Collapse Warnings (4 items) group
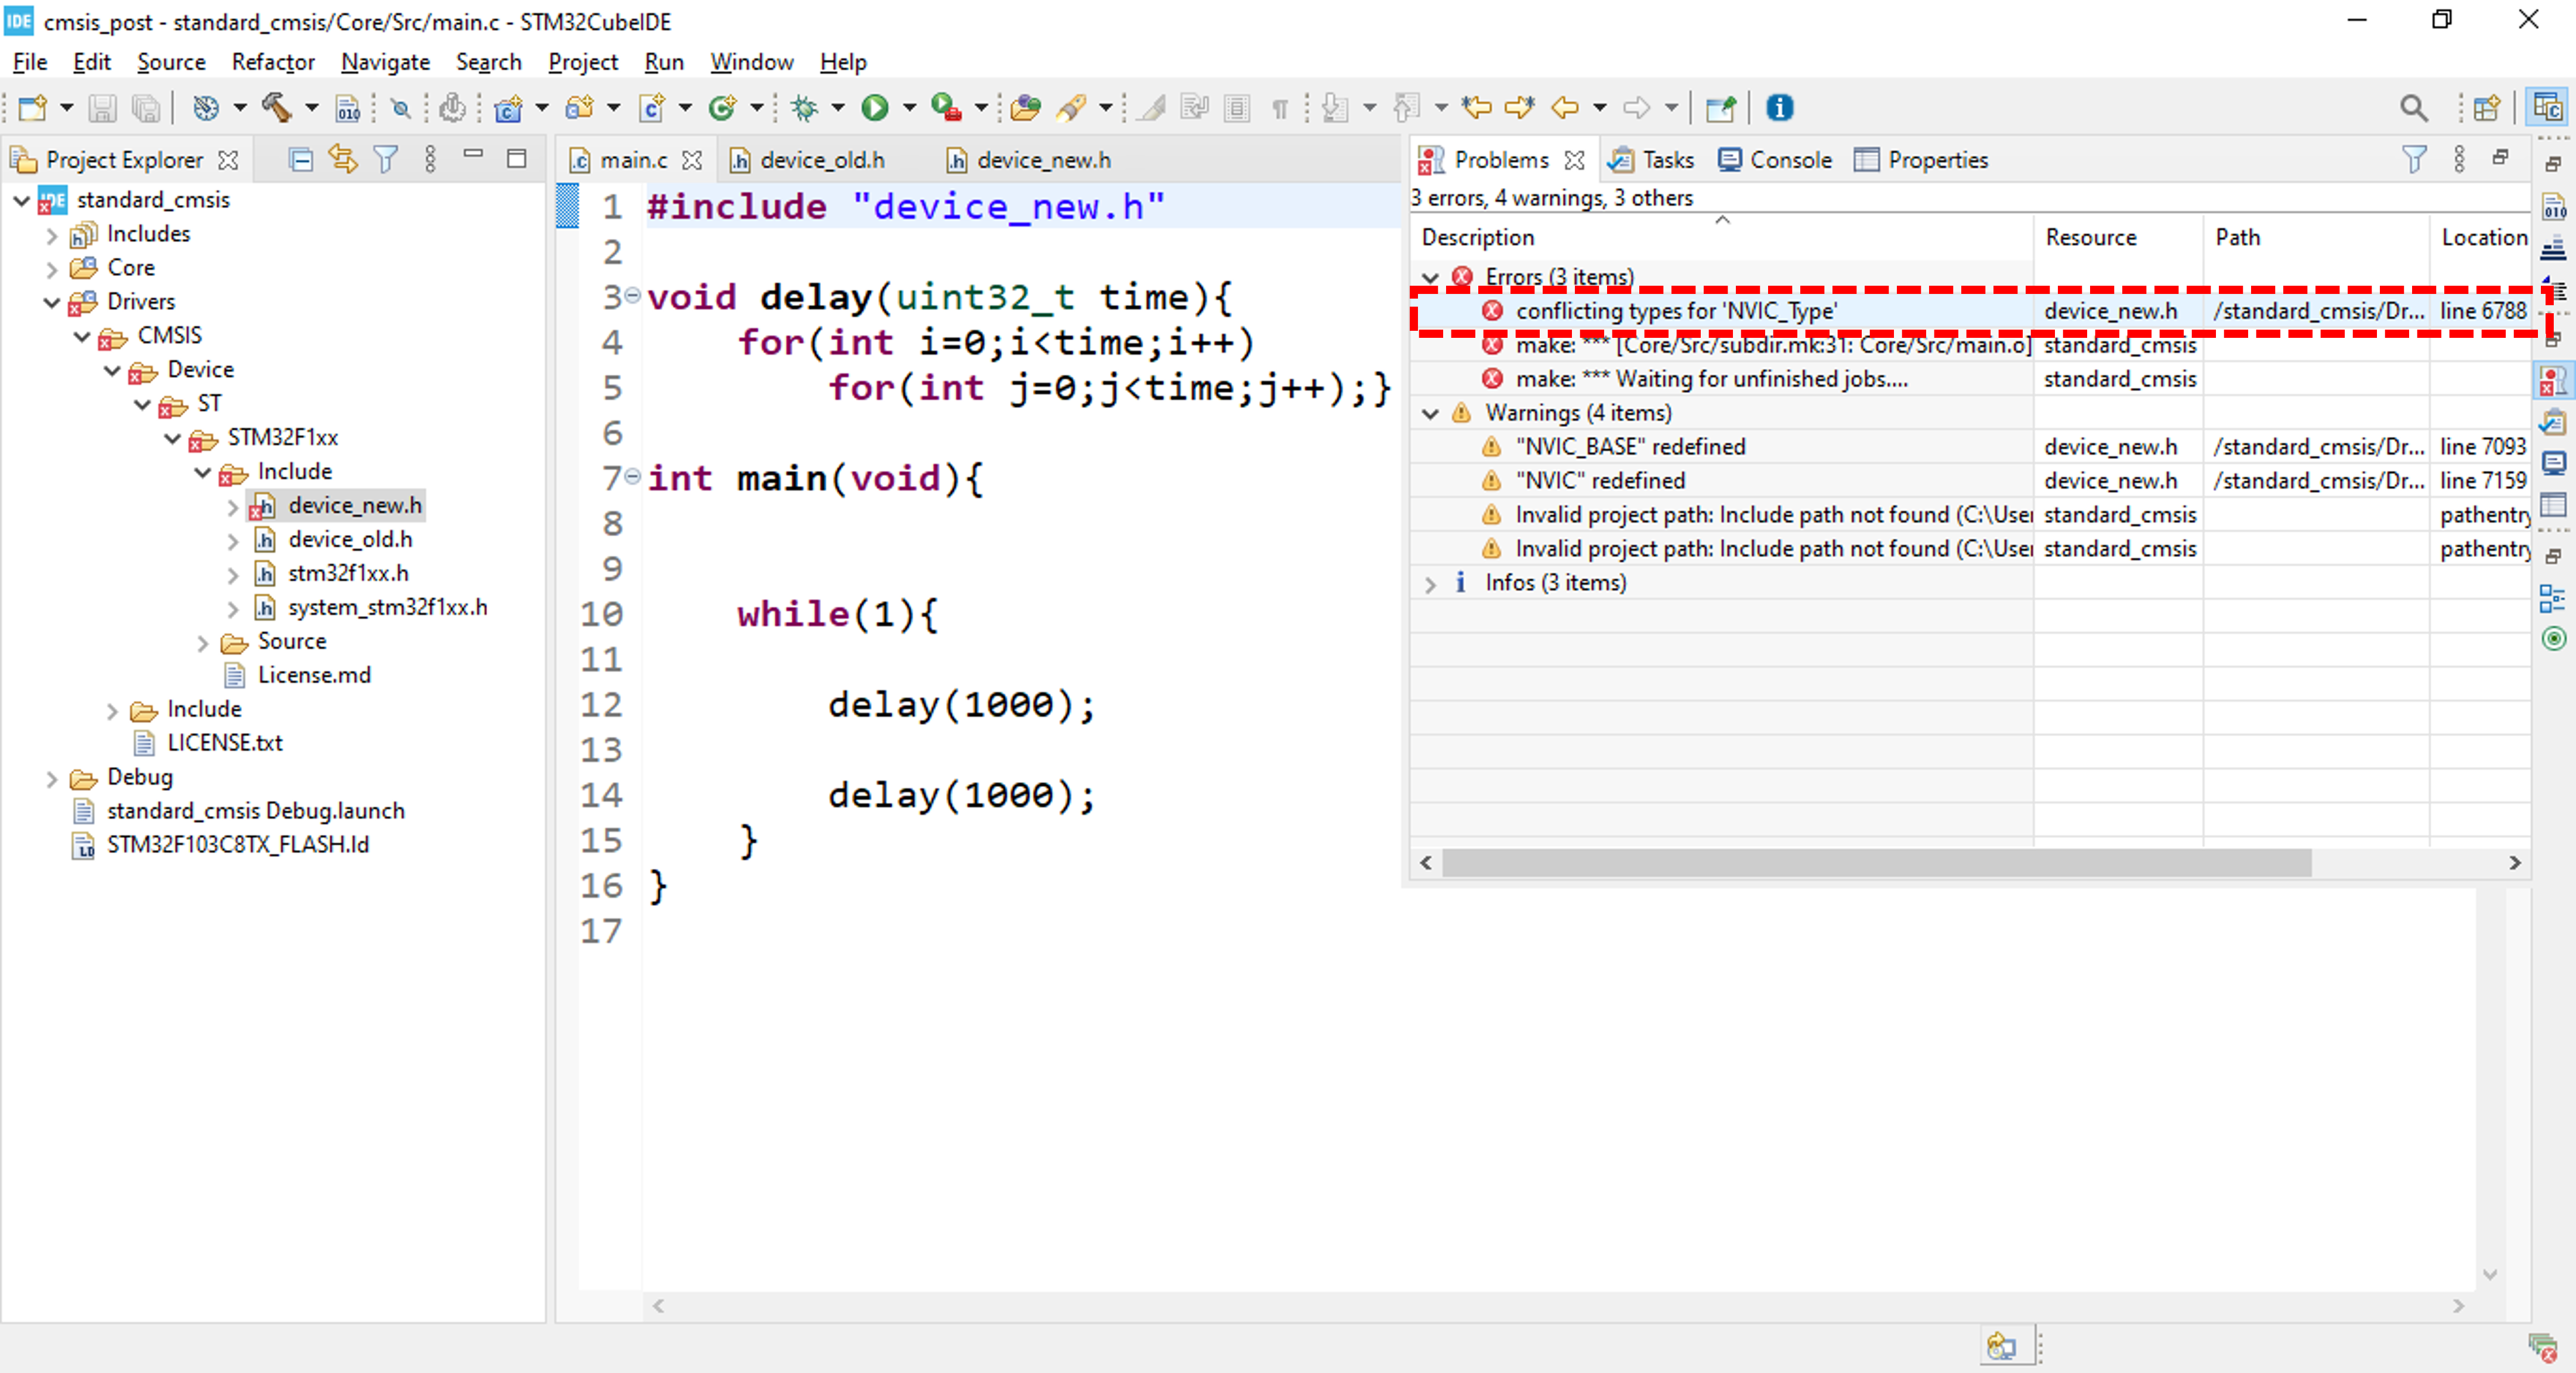This screenshot has height=1373, width=2576. click(1430, 413)
